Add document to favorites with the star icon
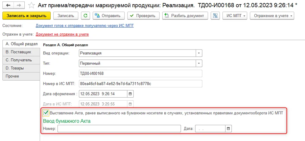 [x=31, y=5]
